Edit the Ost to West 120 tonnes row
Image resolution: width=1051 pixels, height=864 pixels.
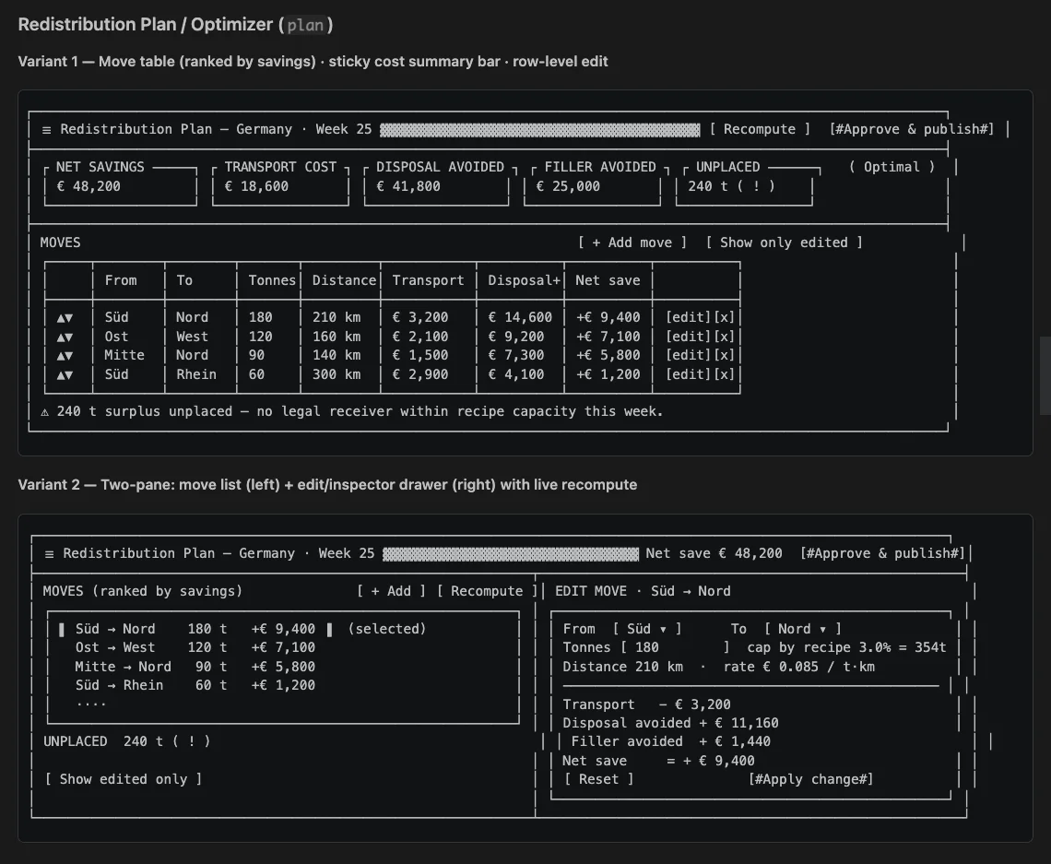pyautogui.click(x=689, y=337)
